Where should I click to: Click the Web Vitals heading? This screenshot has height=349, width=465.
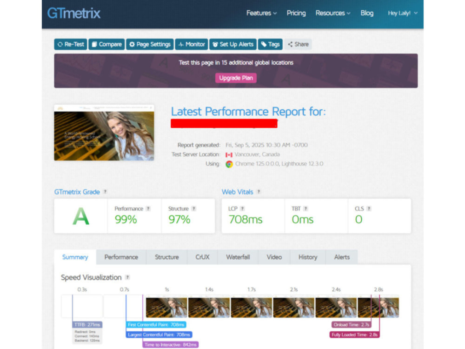coord(237,192)
